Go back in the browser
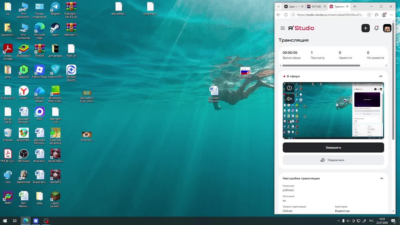The image size is (400, 225). (278, 15)
